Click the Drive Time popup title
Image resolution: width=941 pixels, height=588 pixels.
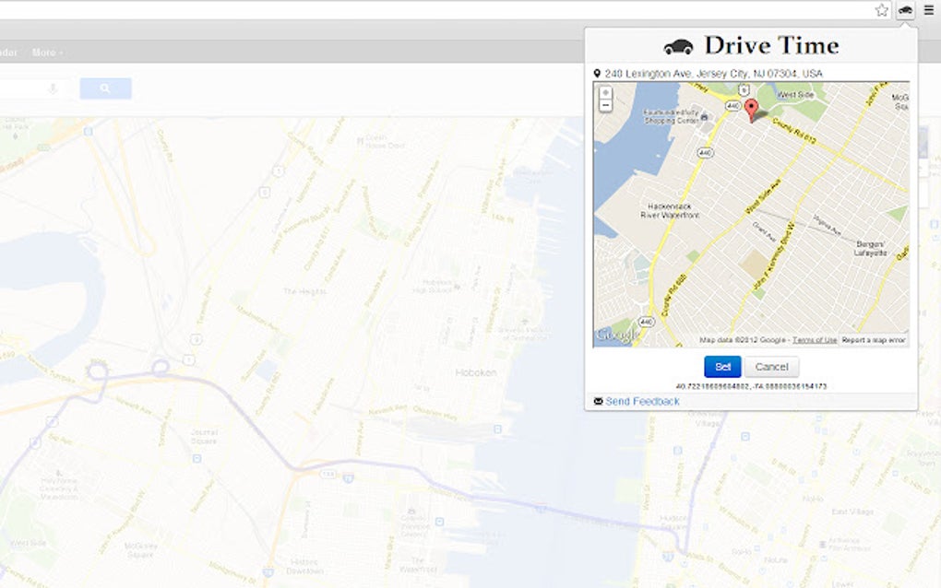771,44
